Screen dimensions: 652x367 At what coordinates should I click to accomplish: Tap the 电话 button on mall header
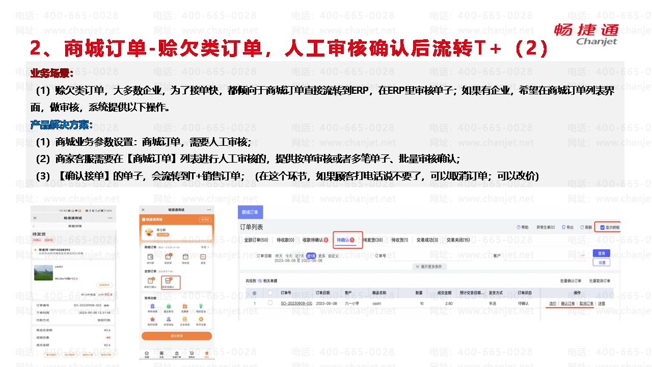205,219
